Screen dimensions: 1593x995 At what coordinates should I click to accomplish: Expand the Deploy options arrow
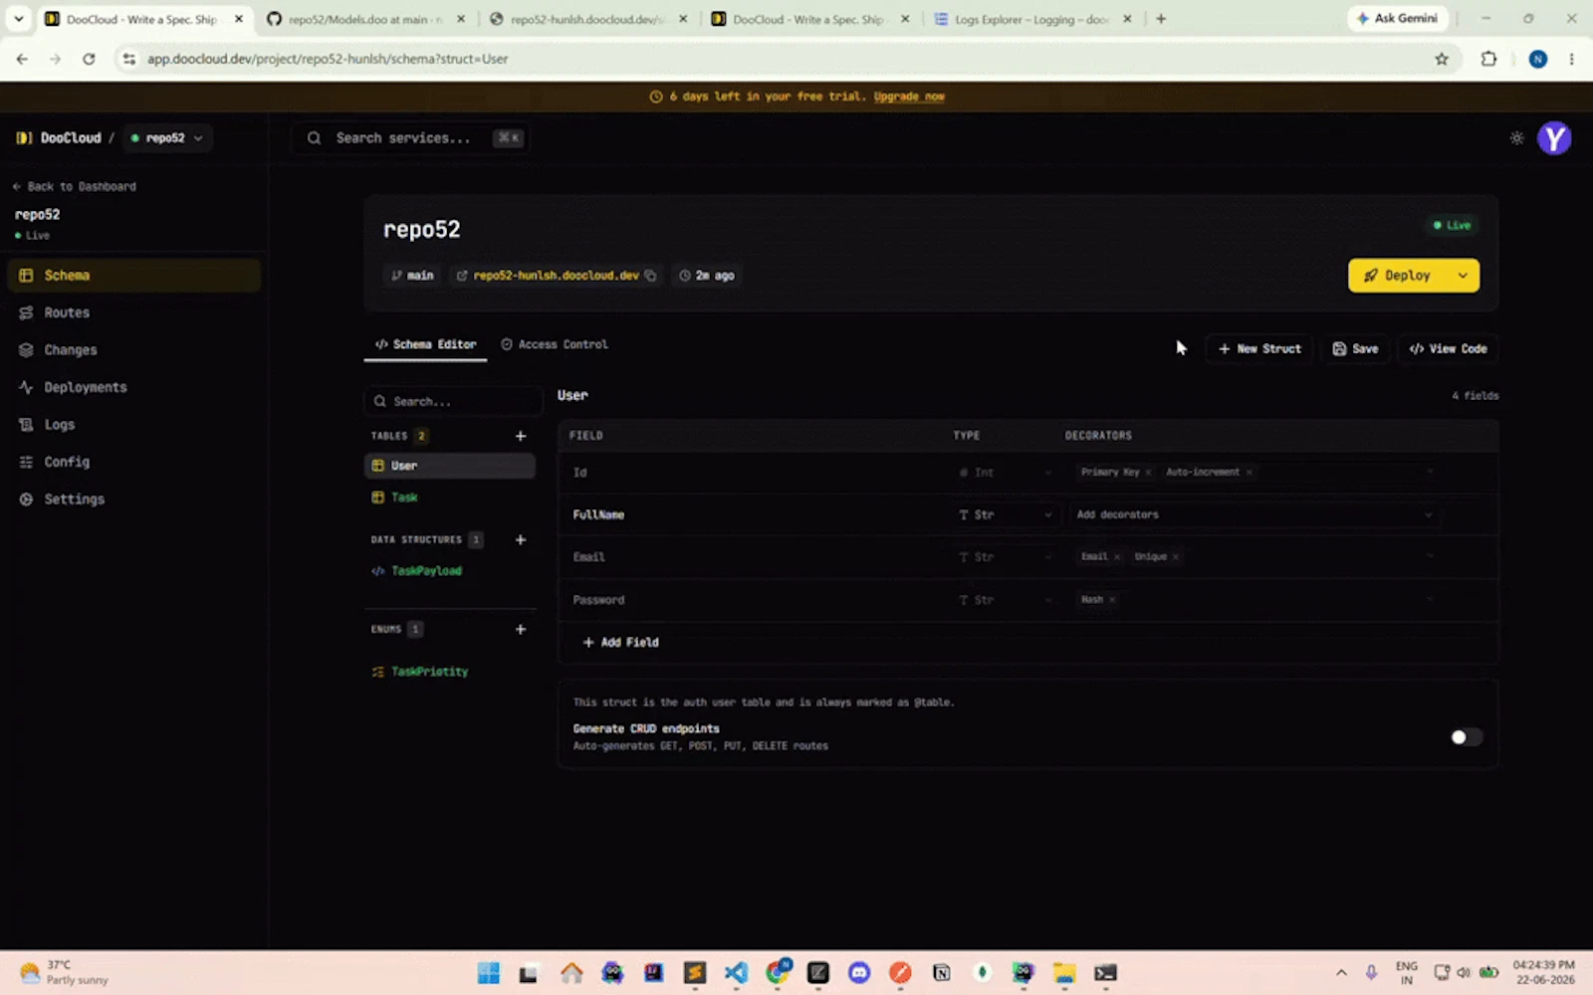(x=1463, y=276)
